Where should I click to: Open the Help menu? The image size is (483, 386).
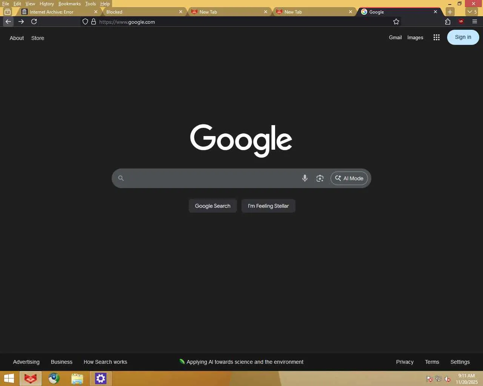[105, 4]
